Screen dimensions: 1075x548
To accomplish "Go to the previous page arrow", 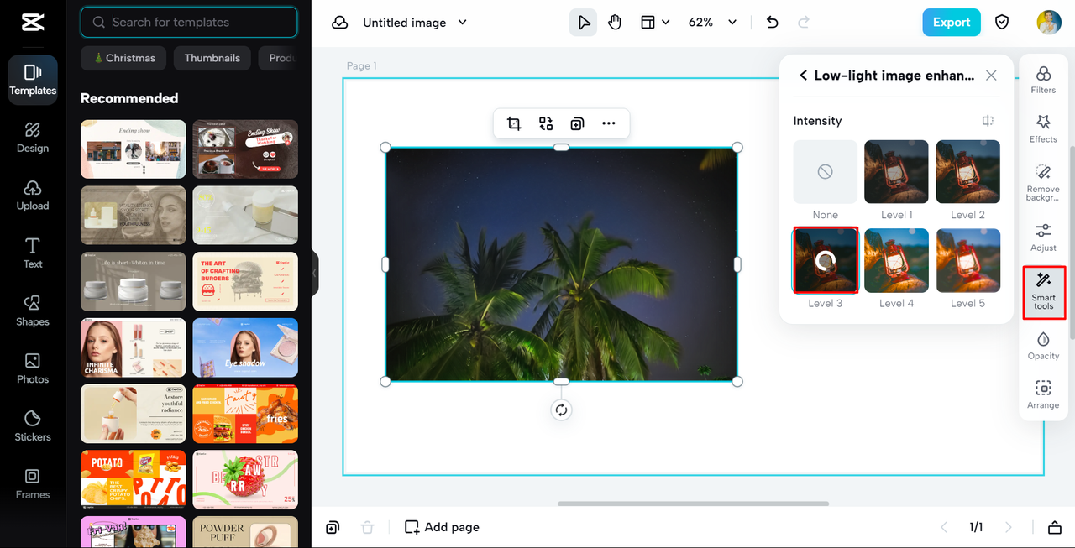I will 943,527.
